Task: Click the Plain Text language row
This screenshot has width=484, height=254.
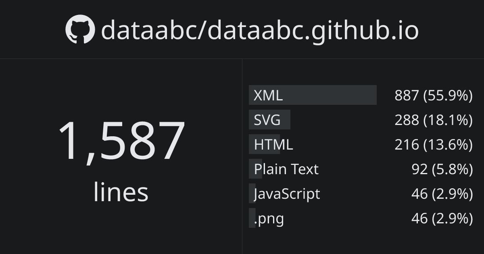Action: point(286,169)
